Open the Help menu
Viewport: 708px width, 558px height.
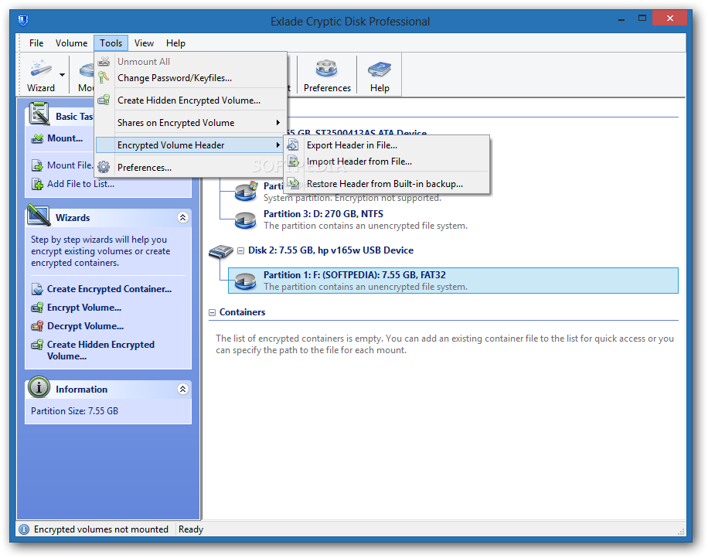pos(175,43)
